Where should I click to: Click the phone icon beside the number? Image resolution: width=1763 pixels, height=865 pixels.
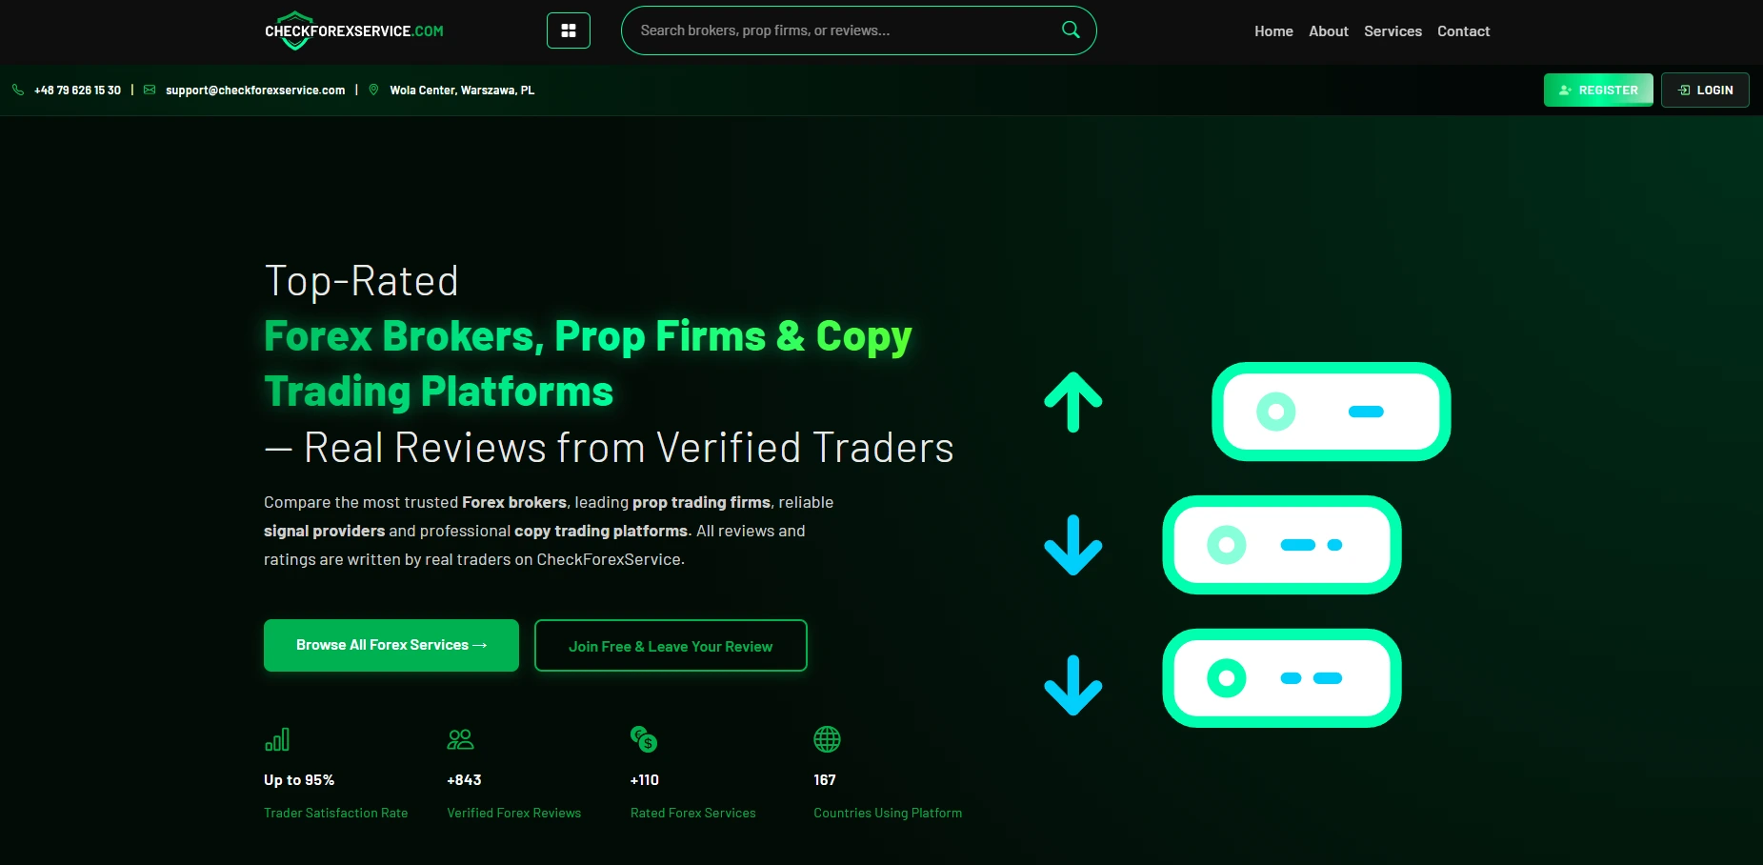(x=18, y=90)
